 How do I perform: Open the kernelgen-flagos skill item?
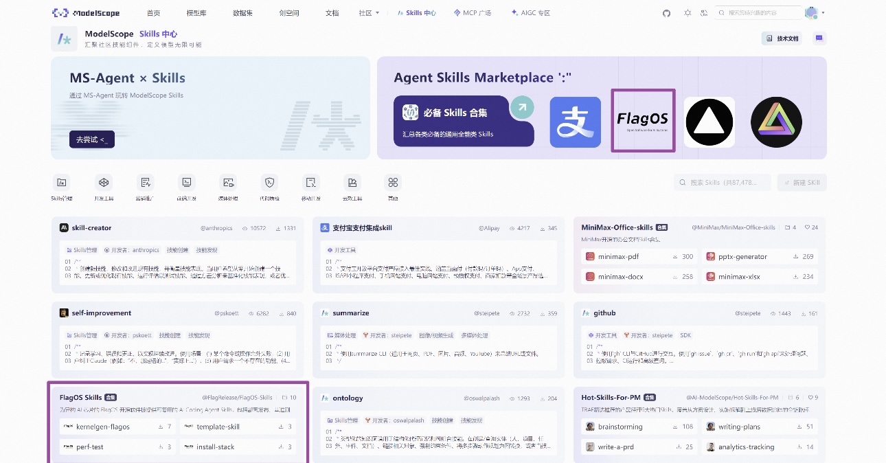click(117, 427)
